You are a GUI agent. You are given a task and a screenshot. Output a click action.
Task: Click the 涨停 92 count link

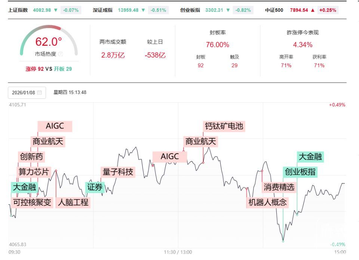[x=35, y=69]
